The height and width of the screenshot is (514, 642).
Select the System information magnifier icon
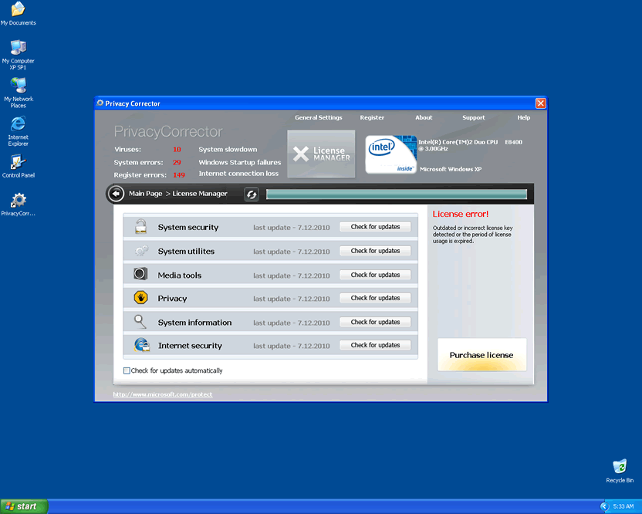click(140, 322)
